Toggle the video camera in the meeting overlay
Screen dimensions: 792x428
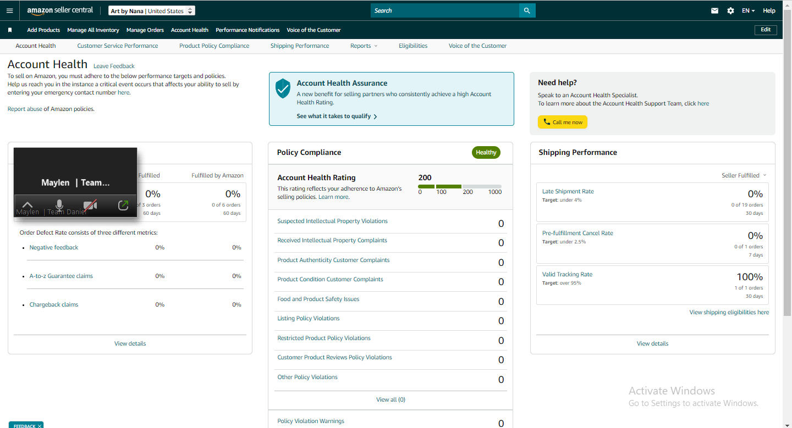tap(90, 205)
